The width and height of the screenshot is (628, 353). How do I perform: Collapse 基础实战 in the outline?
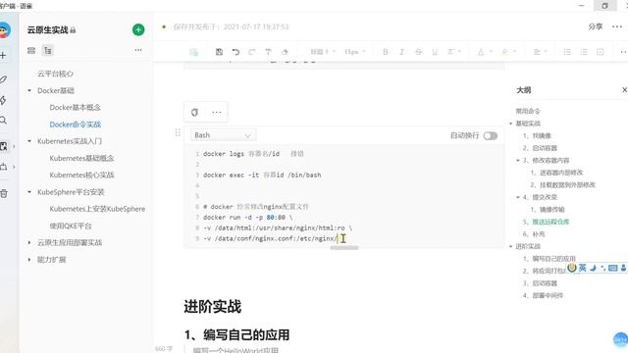510,124
